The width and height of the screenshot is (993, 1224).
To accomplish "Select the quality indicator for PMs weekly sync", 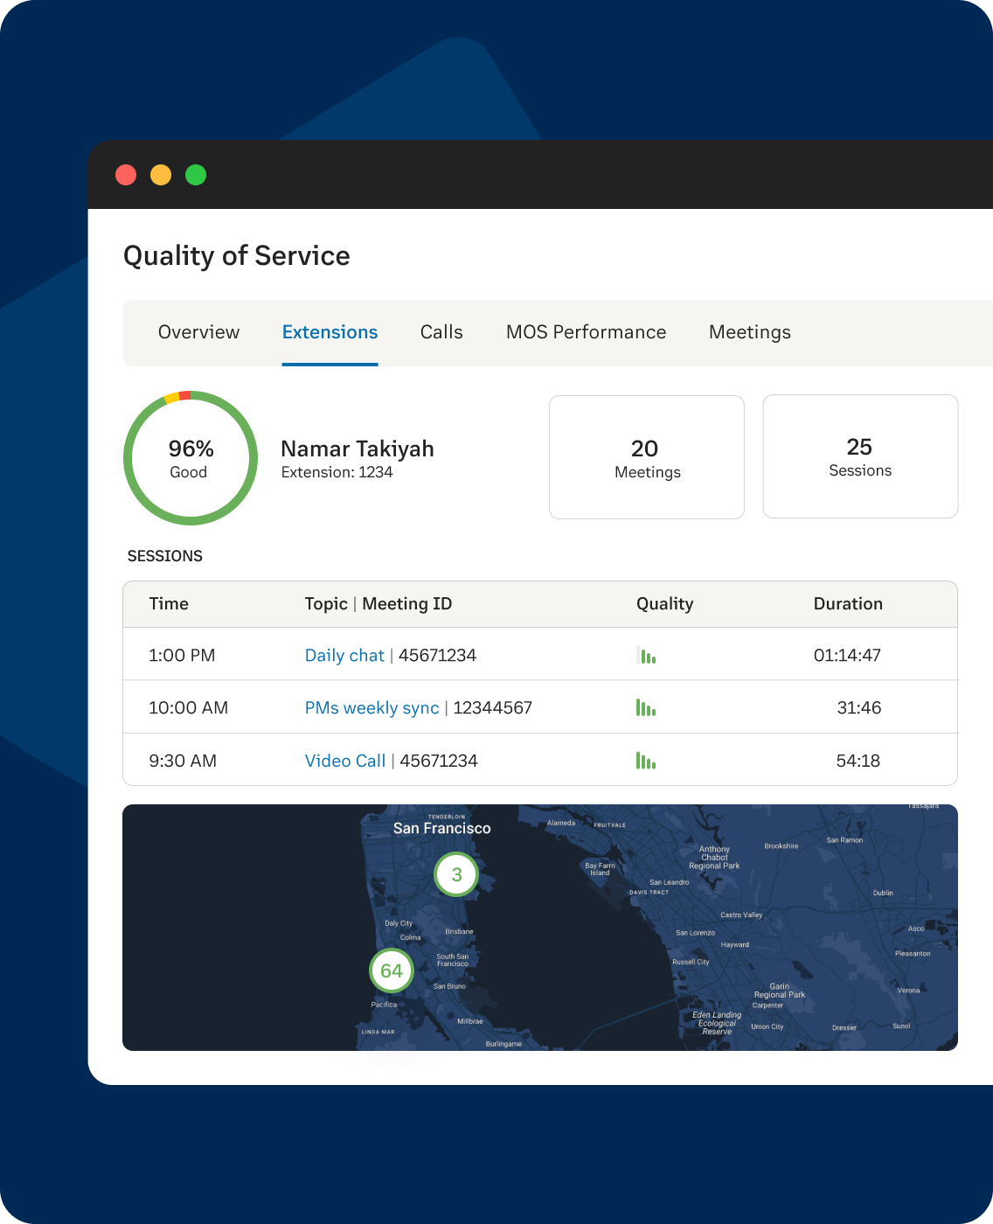I will (647, 707).
